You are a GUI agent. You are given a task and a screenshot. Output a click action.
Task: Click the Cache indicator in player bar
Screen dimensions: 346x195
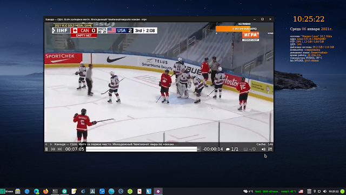click(264, 144)
